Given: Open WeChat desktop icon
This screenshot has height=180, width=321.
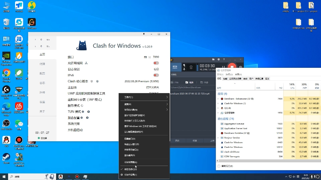Looking at the screenshot, I should coord(19,125).
